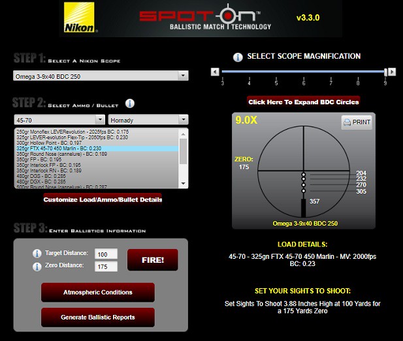Click the magnification slider handle at 9

click(385, 72)
